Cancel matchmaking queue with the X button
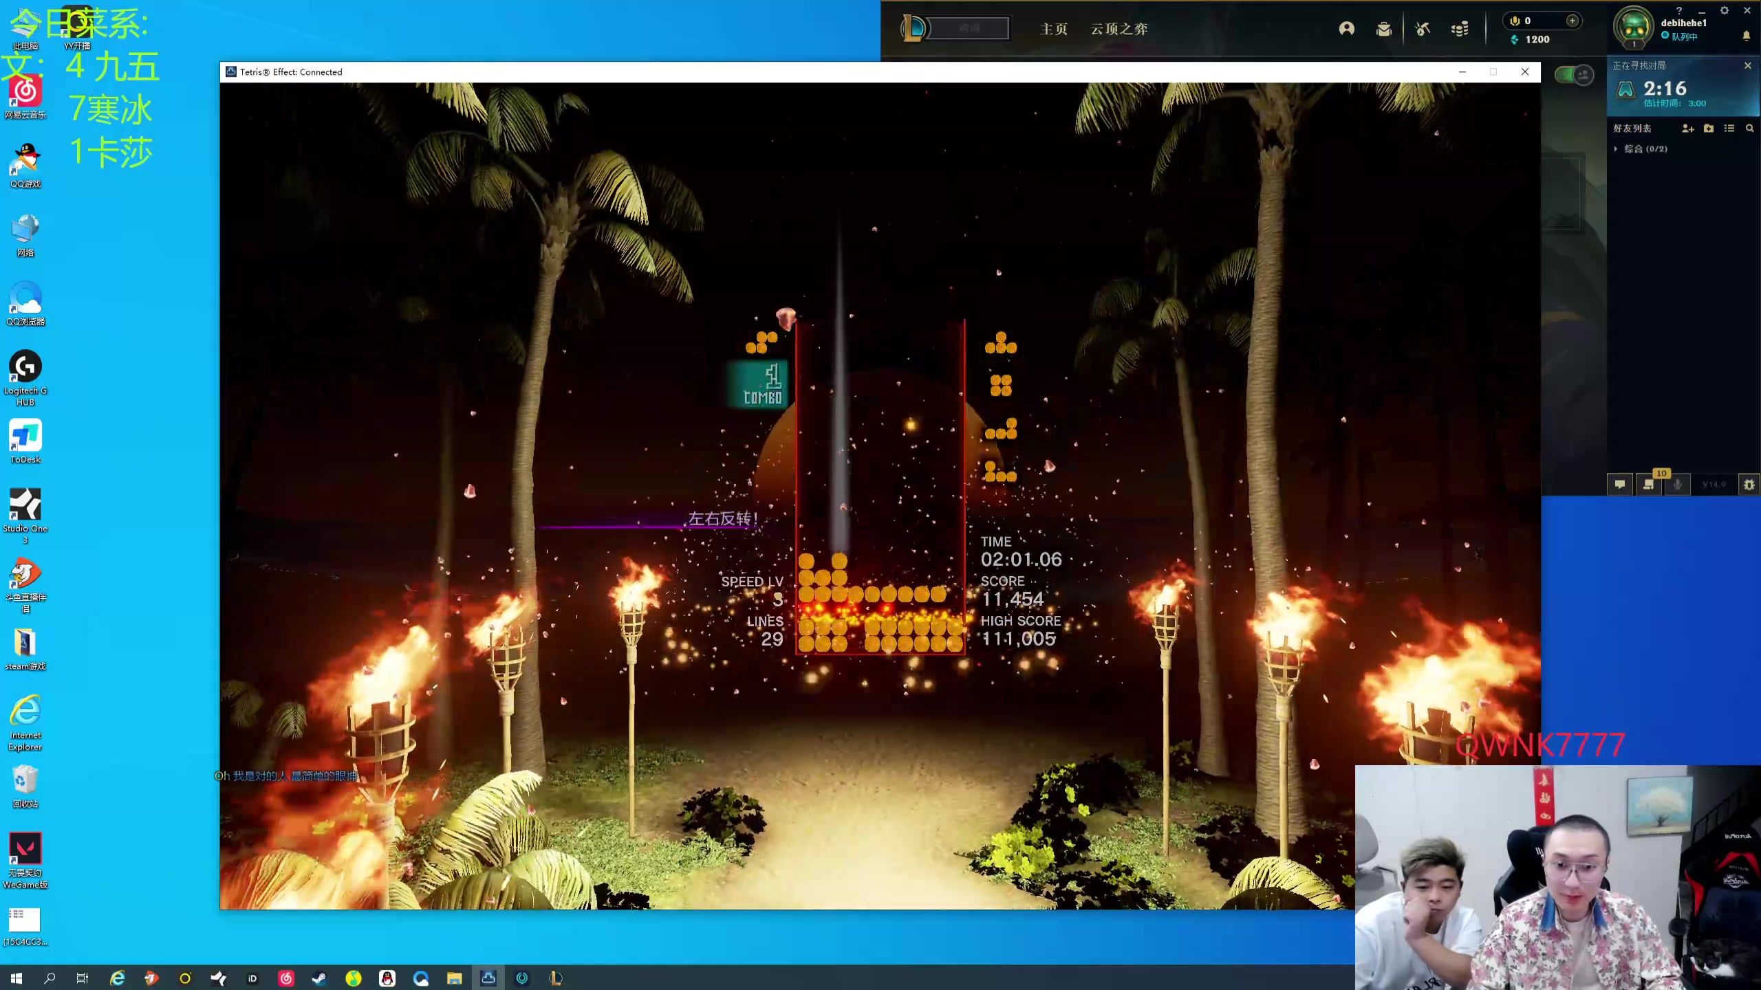 1748,65
